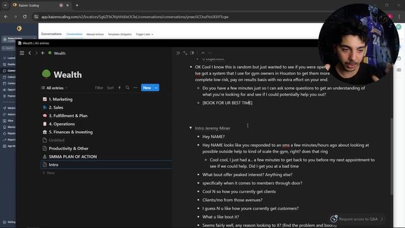Add a new tab with plus icon beside Wealth
This screenshot has width=405, height=228.
tap(42, 53)
